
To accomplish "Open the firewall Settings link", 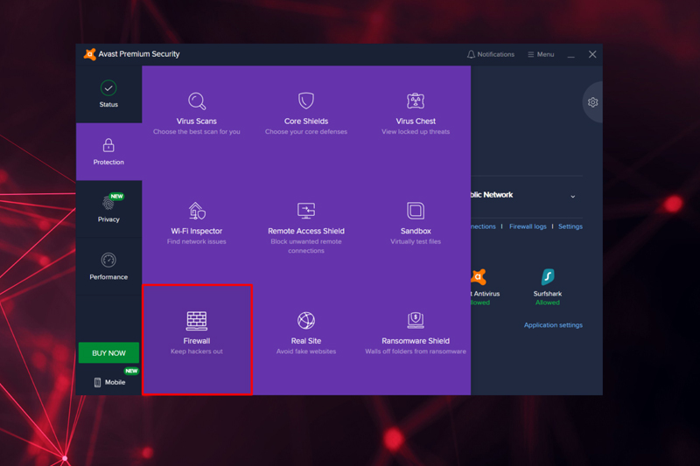I will 570,226.
